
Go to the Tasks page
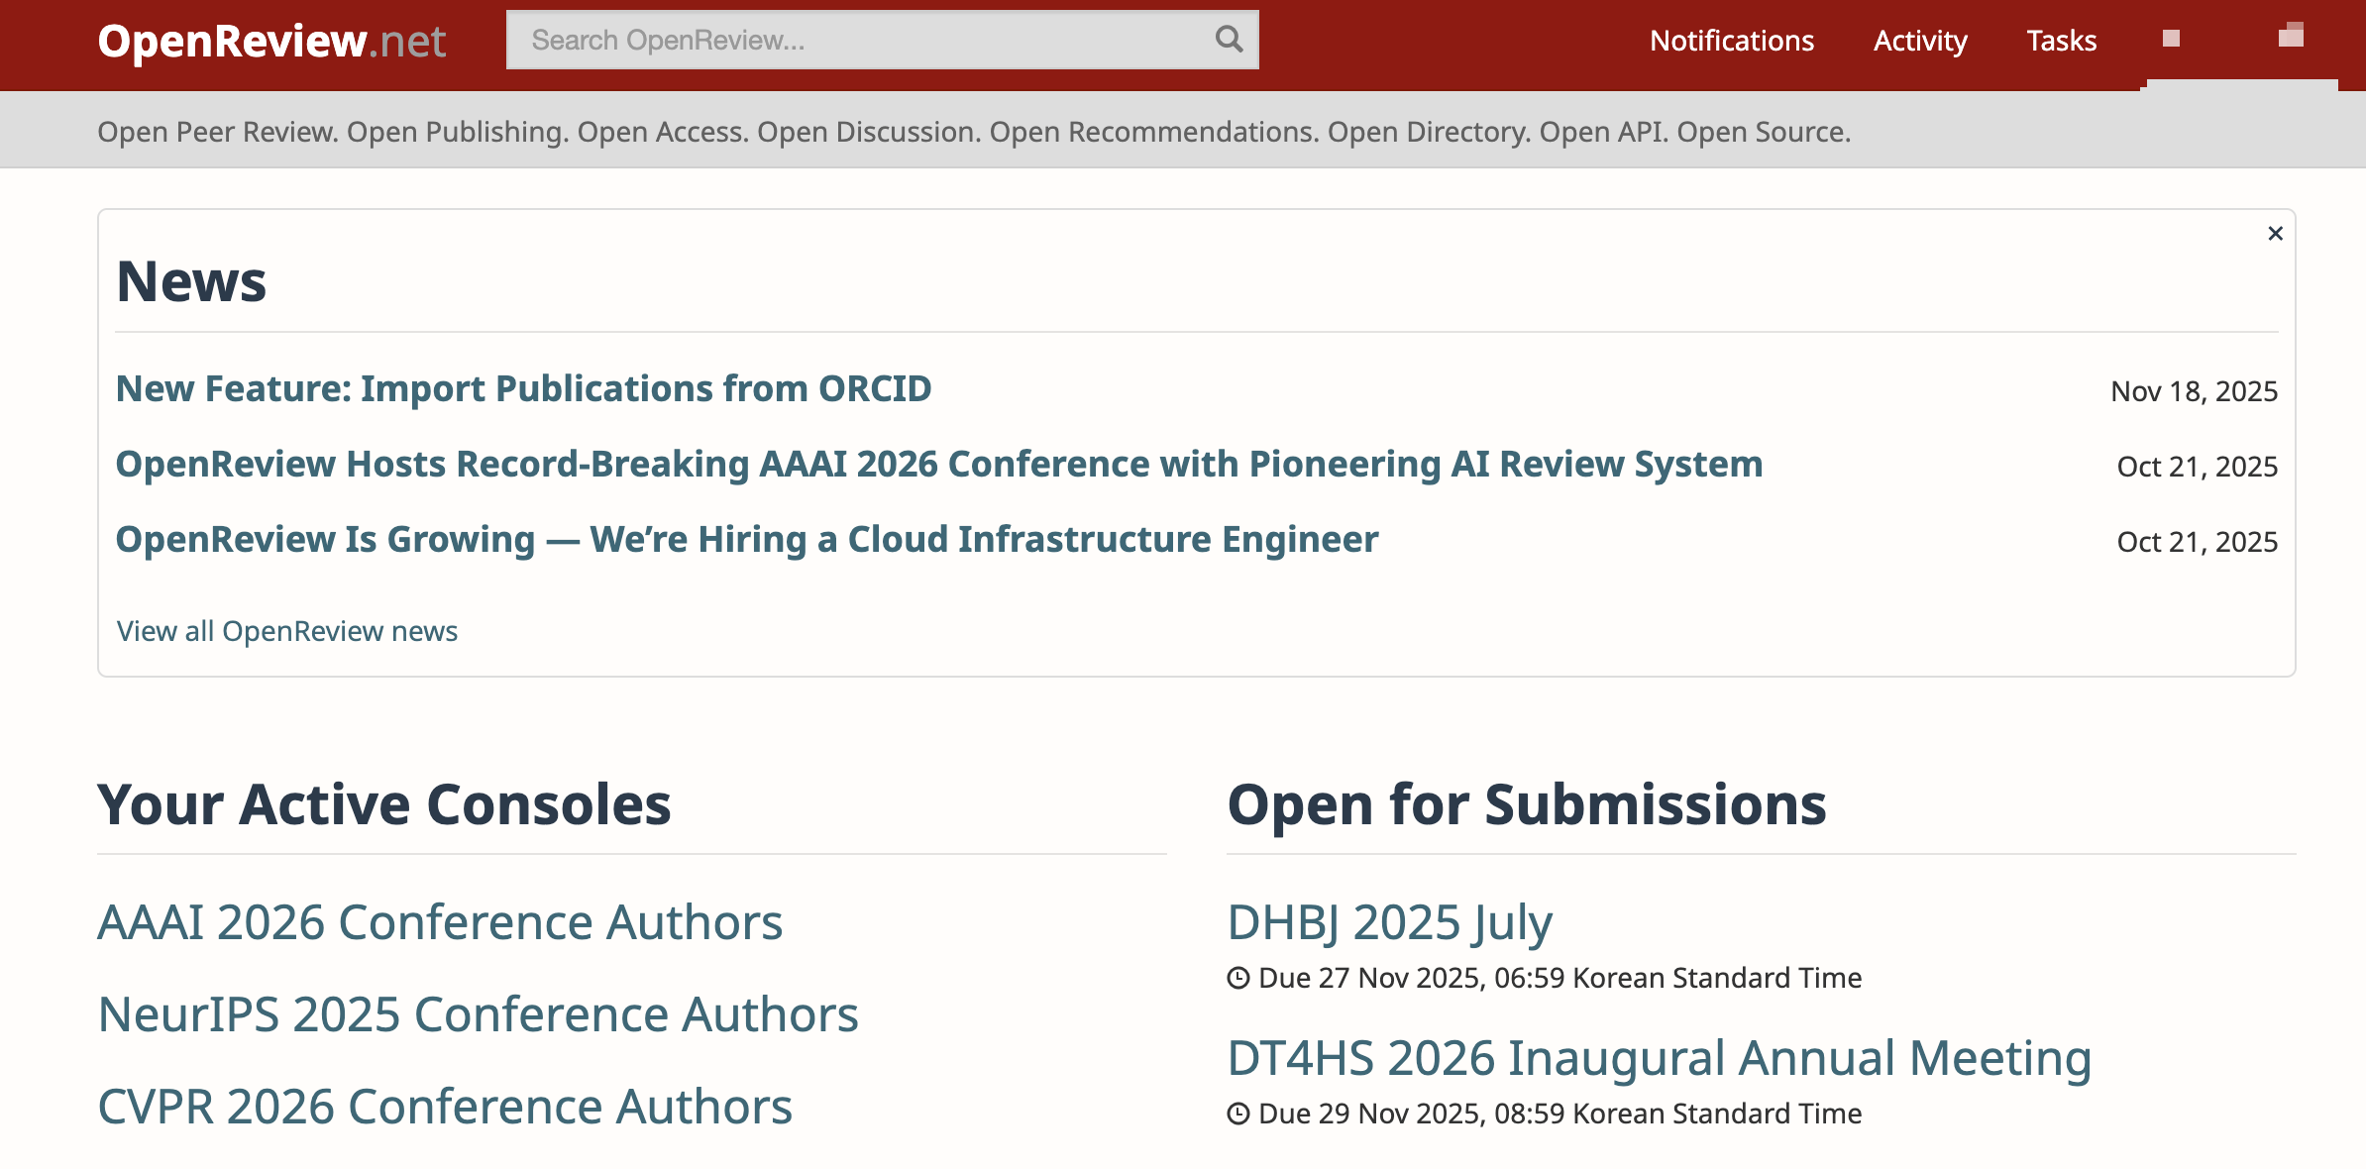2061,41
